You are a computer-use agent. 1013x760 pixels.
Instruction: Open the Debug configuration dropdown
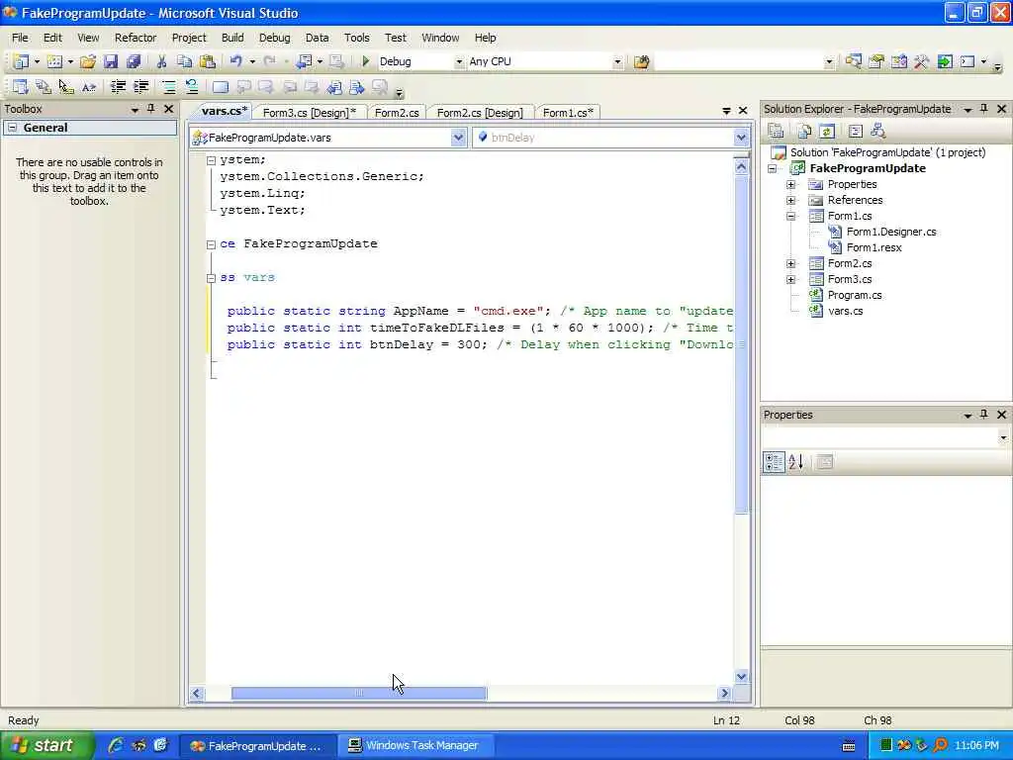pos(459,61)
